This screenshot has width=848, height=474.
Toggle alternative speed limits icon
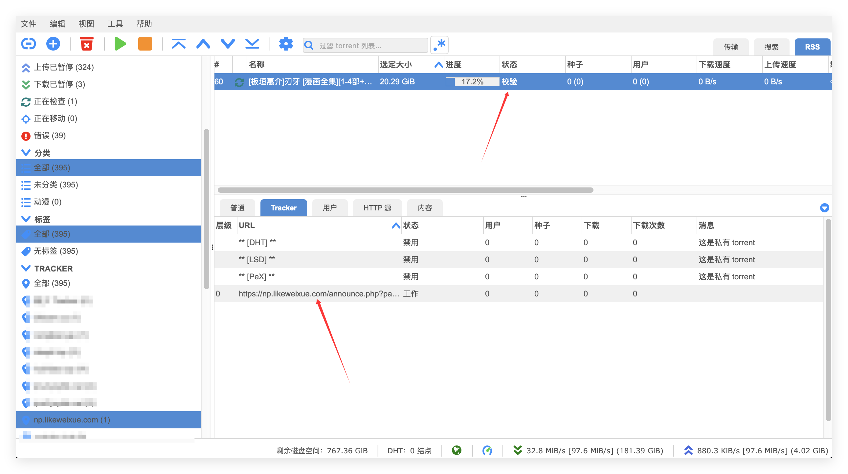click(487, 450)
